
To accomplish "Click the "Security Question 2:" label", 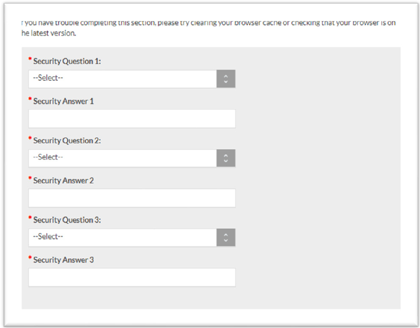I will (67, 140).
